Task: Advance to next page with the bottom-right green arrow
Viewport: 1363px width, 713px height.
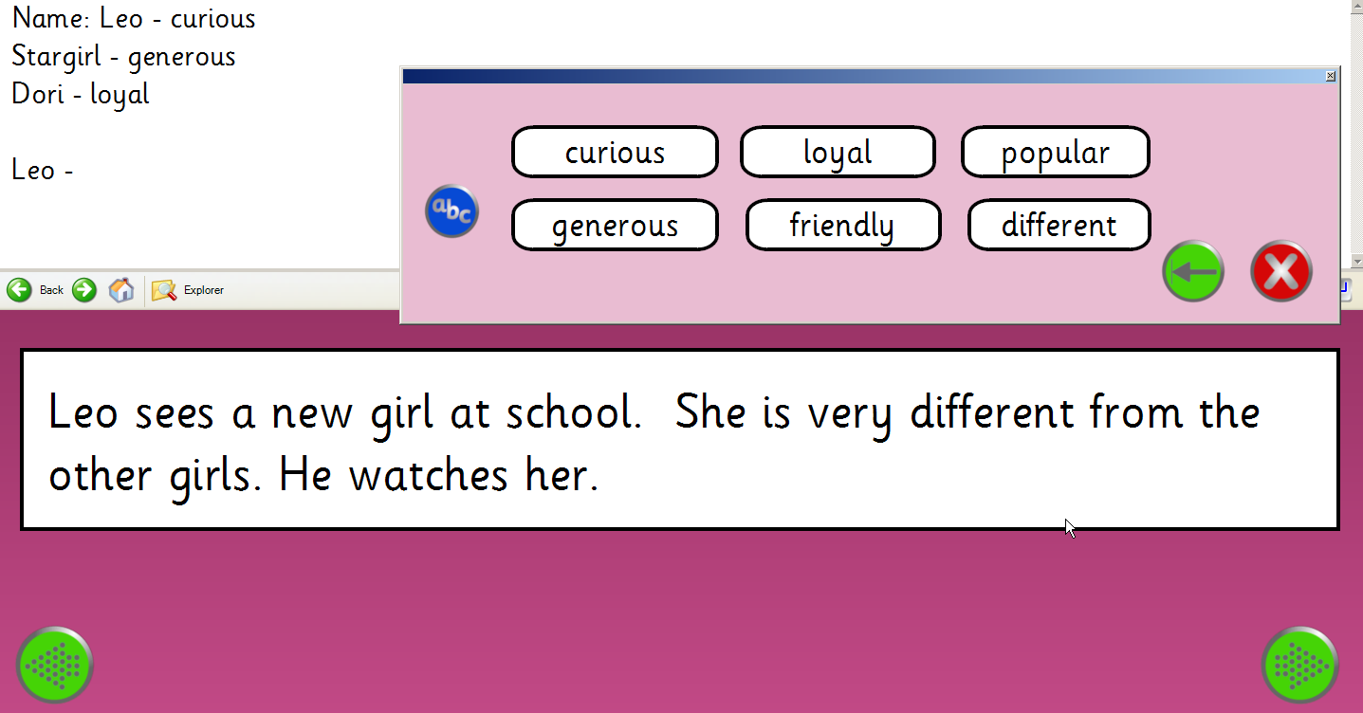Action: click(x=1299, y=664)
